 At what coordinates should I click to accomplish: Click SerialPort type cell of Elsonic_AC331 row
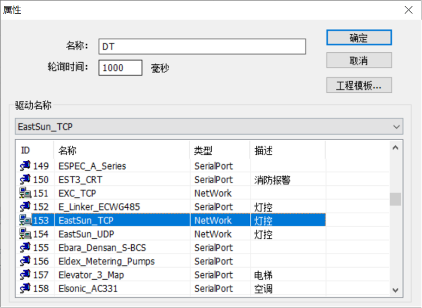pyautogui.click(x=213, y=288)
